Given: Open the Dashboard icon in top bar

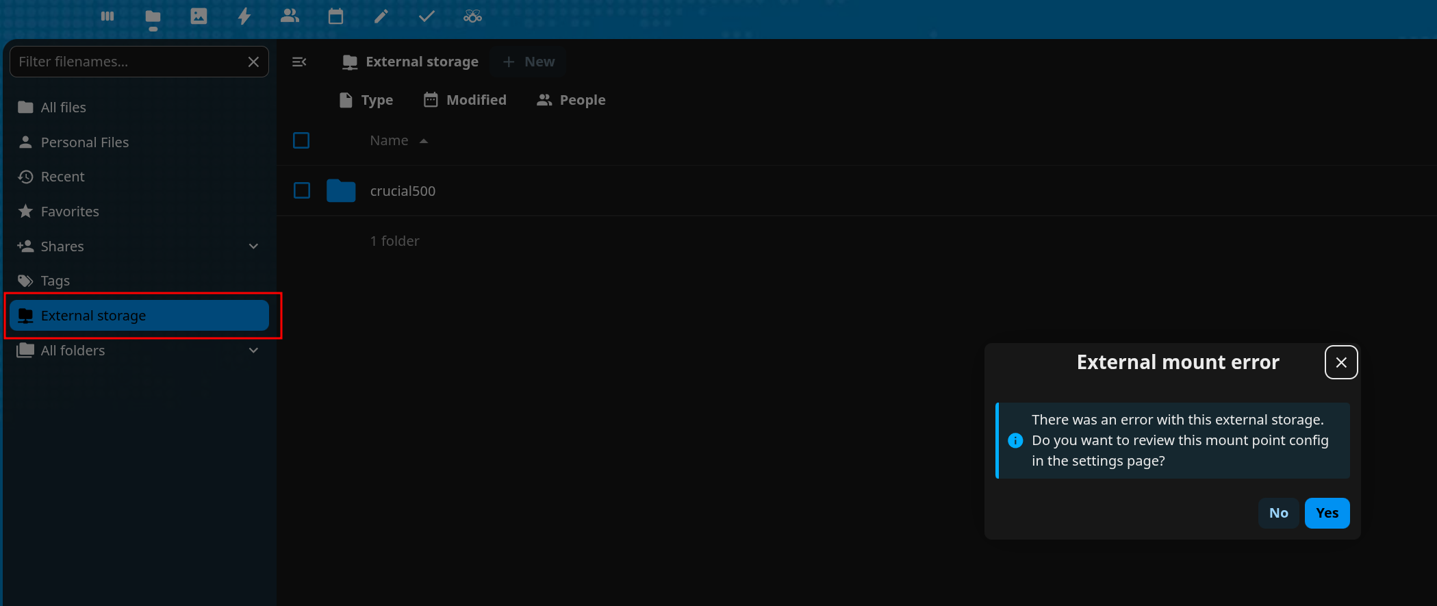Looking at the screenshot, I should [107, 16].
